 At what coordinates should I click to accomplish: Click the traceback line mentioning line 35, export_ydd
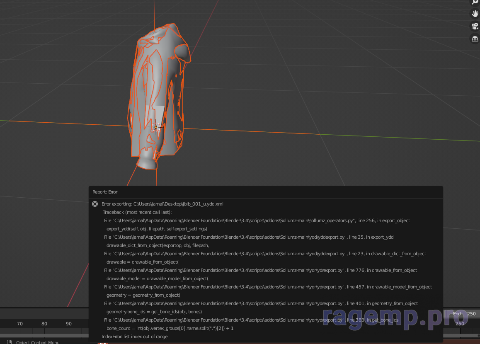pyautogui.click(x=249, y=237)
